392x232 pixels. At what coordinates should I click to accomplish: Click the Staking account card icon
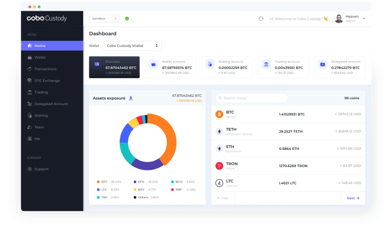point(210,64)
